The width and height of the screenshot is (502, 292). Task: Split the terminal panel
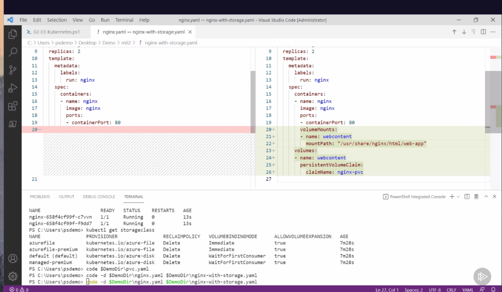coord(467,196)
